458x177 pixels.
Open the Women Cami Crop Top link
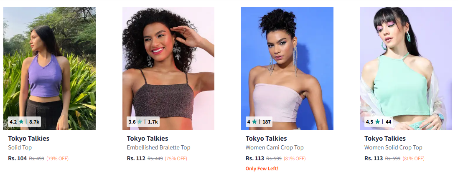(x=275, y=147)
